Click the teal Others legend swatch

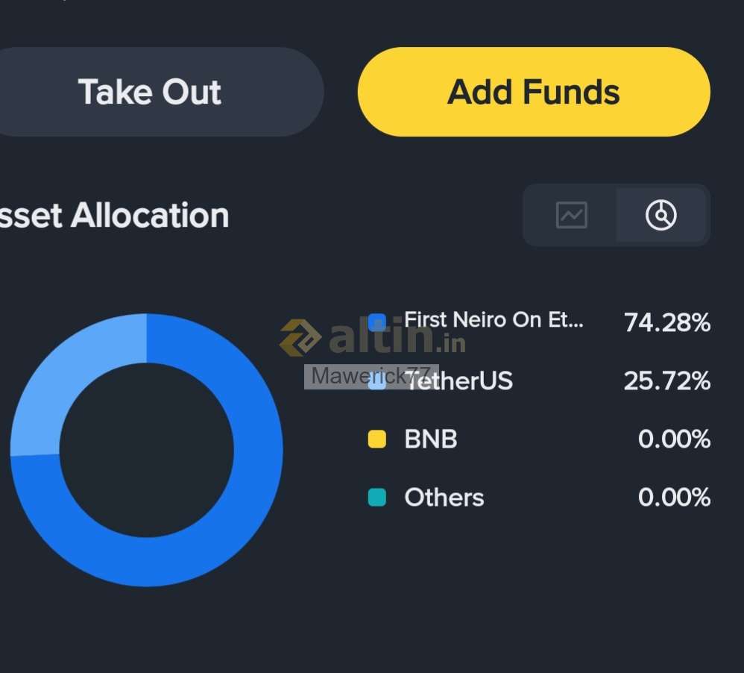click(x=377, y=498)
